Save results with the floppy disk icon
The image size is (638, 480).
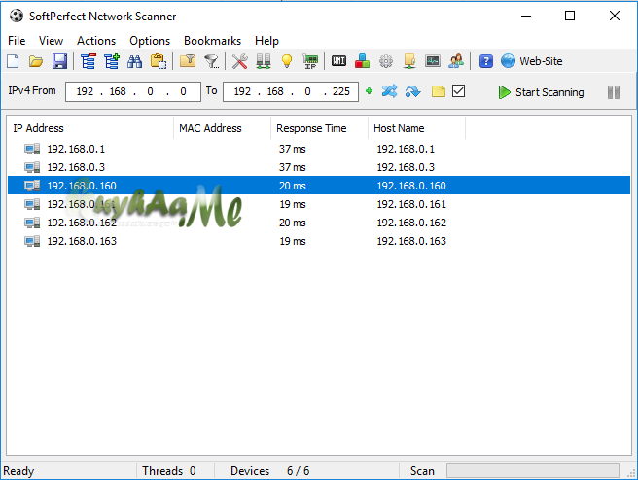click(59, 61)
